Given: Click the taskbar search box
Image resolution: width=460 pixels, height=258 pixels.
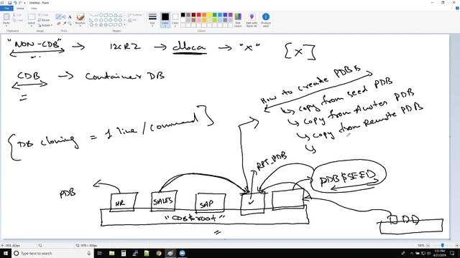Looking at the screenshot, I should tap(52, 253).
